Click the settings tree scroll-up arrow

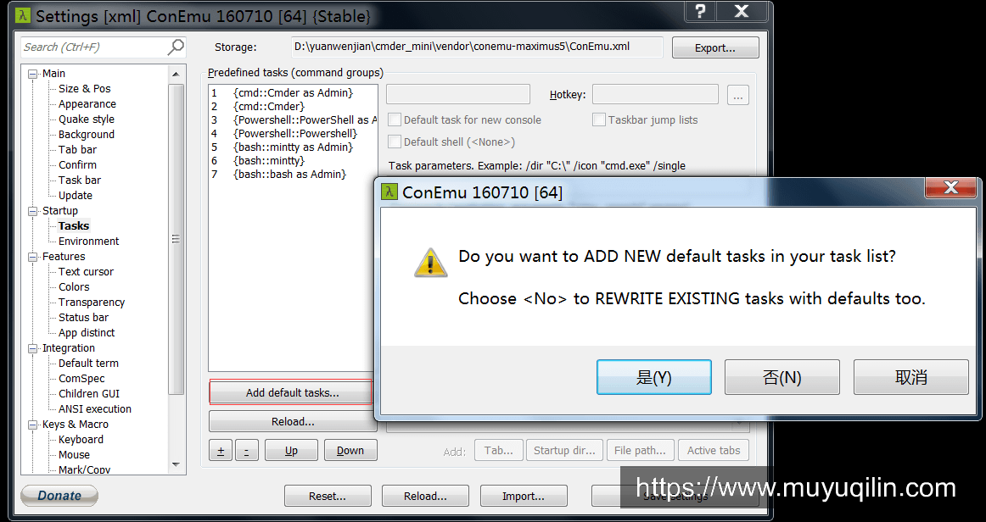(176, 74)
